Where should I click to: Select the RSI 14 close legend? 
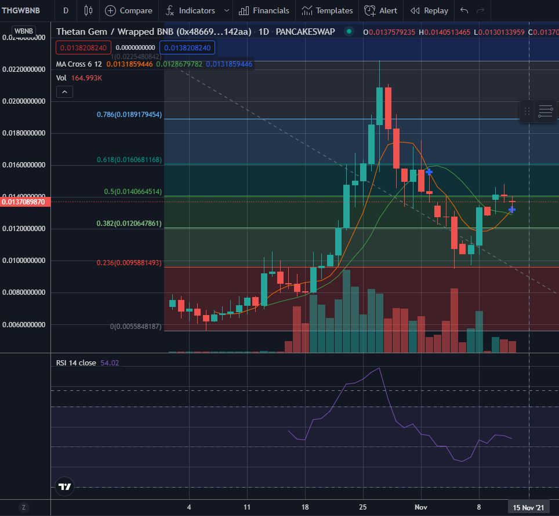76,363
